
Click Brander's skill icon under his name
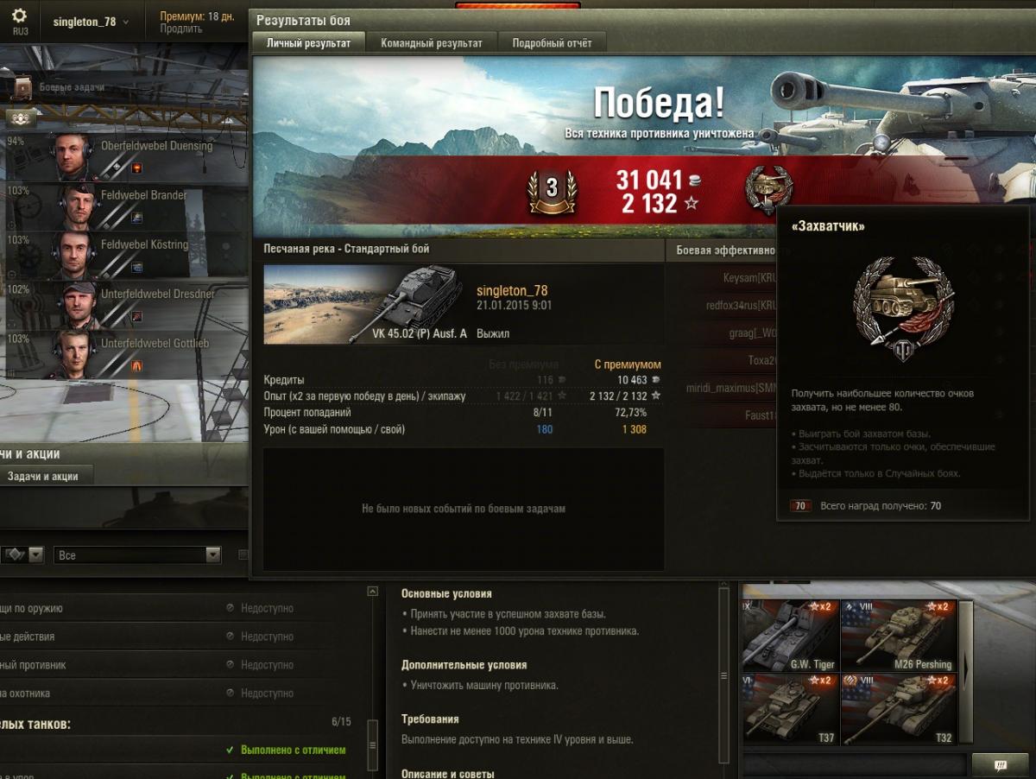pyautogui.click(x=136, y=218)
